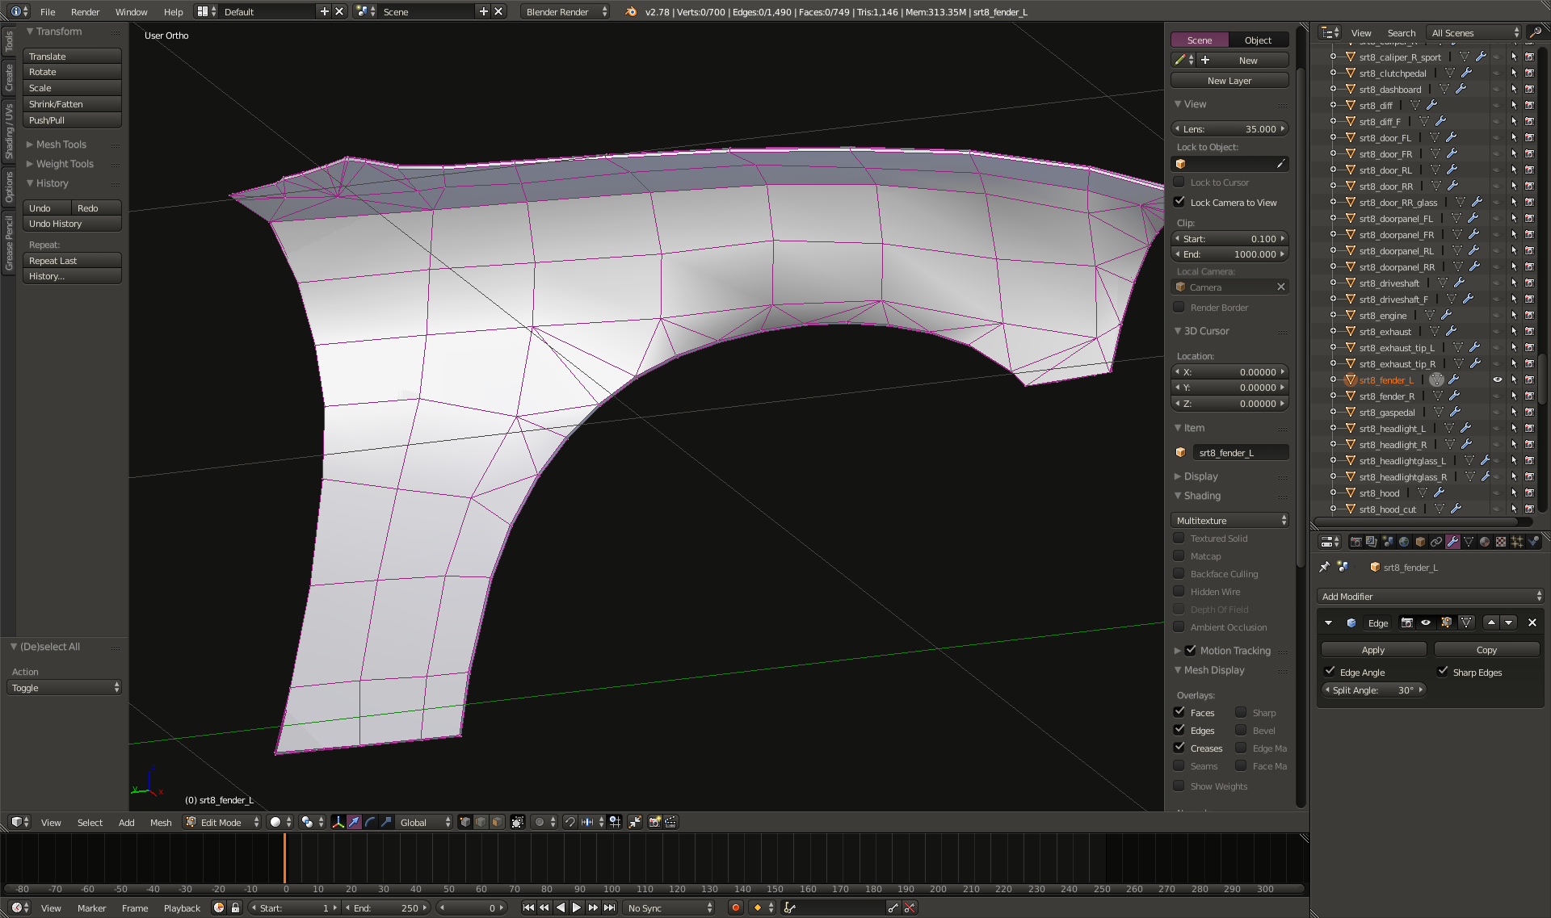Click the Shrink/Fatten button

pyautogui.click(x=72, y=104)
